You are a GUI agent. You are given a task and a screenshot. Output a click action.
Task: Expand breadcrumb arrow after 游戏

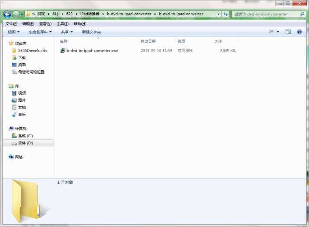point(49,14)
